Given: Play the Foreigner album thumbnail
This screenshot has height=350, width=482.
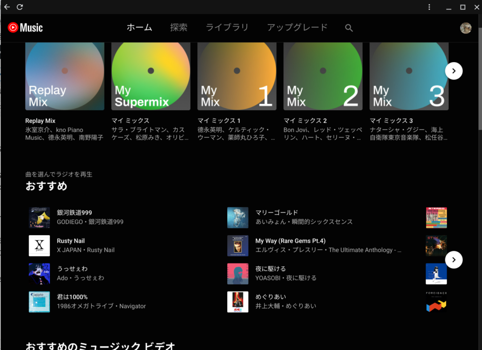Looking at the screenshot, I should click(436, 302).
